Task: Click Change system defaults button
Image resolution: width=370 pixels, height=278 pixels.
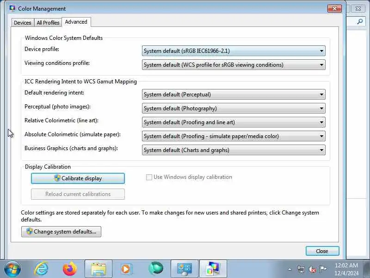Action: [61, 231]
